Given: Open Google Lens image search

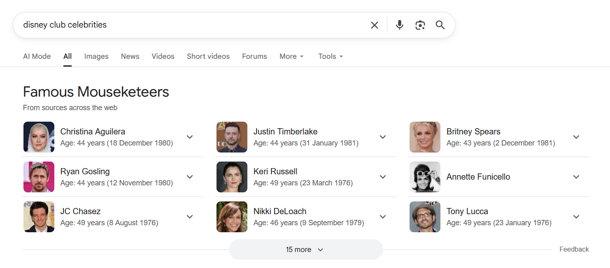Looking at the screenshot, I should (x=420, y=25).
